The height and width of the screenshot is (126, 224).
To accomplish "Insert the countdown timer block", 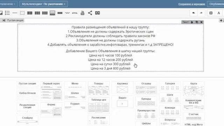I will pos(97,13).
